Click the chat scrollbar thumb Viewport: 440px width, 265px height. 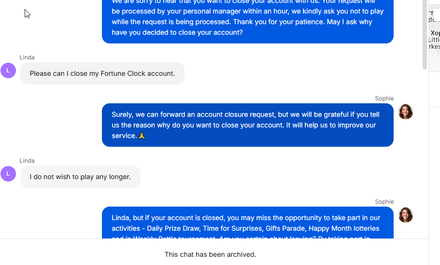pos(425,34)
